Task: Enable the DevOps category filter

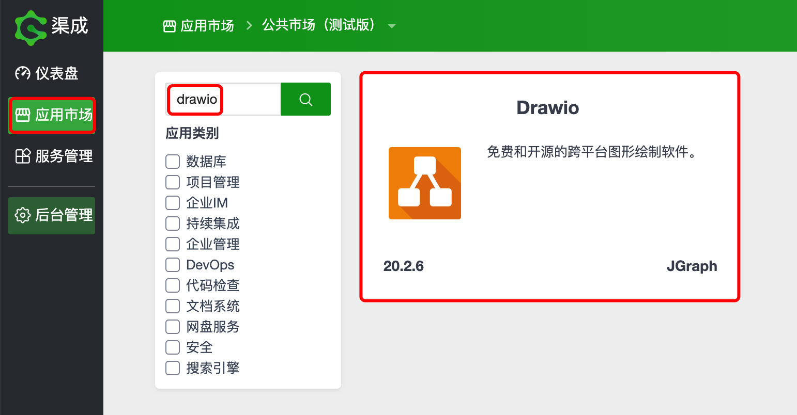Action: 173,265
